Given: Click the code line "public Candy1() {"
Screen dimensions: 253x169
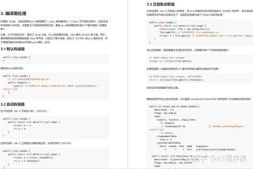Looking at the screenshot, I should [x=19, y=83].
